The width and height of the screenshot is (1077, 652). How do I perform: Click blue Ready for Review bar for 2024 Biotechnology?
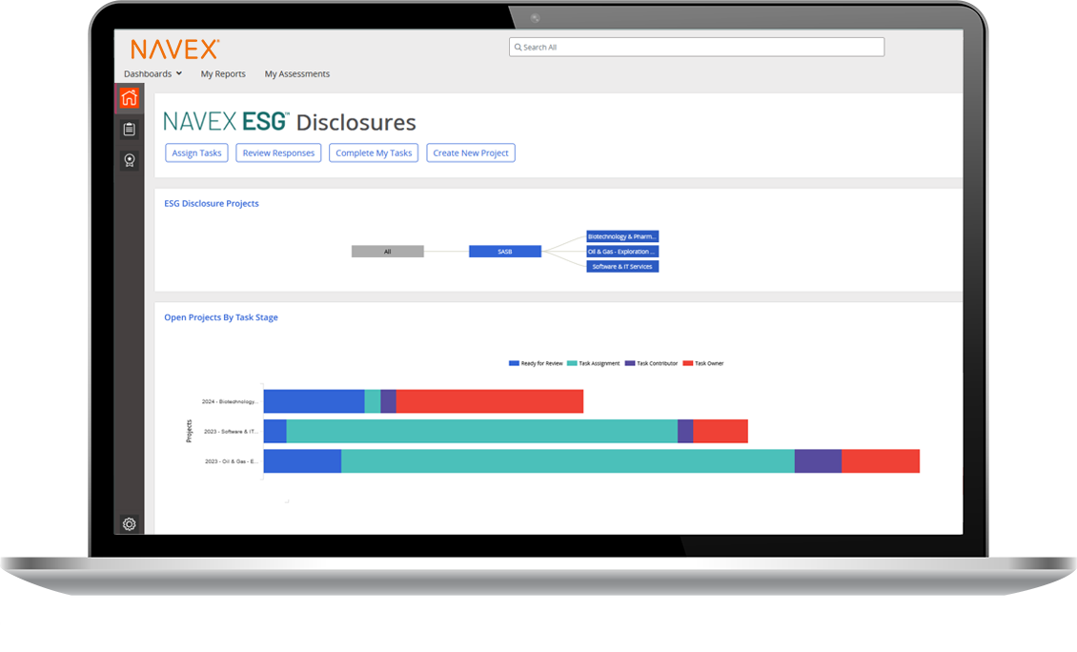tap(314, 401)
